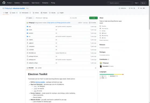Open the Activity link
150x103 pixels.
(102, 31)
